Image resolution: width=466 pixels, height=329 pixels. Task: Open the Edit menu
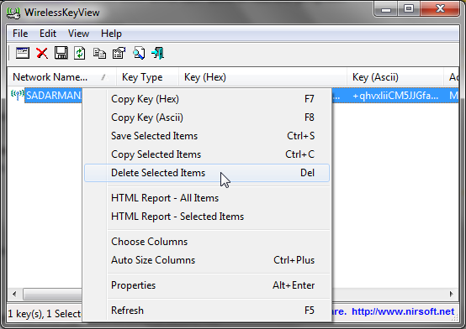(48, 34)
